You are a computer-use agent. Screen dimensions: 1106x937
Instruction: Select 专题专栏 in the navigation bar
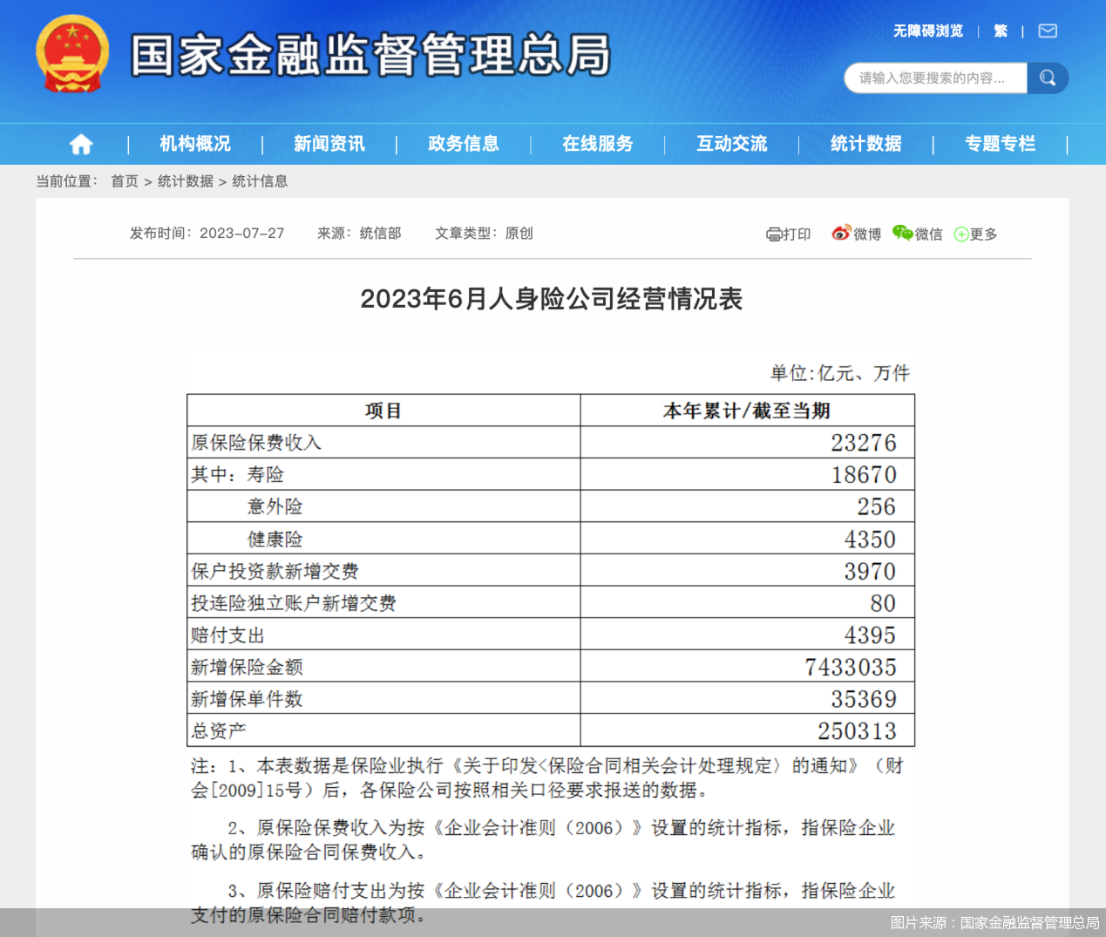pyautogui.click(x=1000, y=144)
